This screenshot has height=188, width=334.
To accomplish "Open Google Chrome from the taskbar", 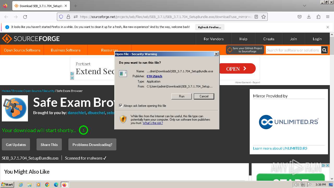I will point(47,185).
